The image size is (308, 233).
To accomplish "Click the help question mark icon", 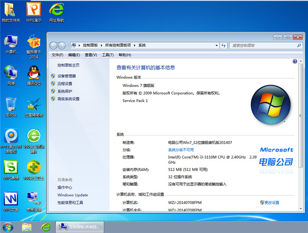I will pyautogui.click(x=295, y=62).
